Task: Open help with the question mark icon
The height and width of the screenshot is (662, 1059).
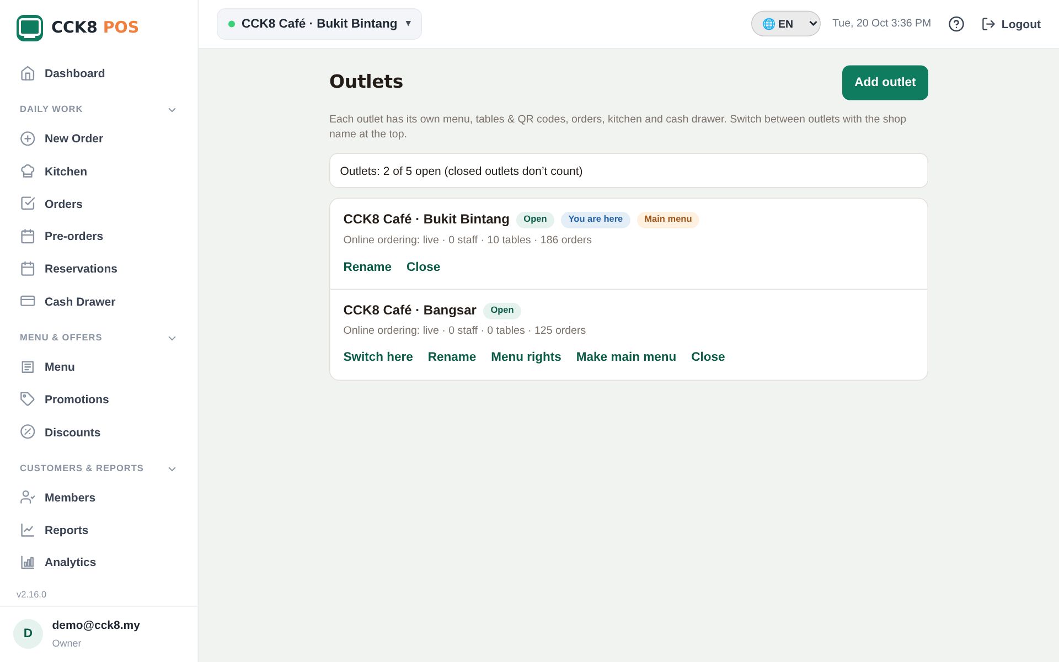Action: (956, 24)
